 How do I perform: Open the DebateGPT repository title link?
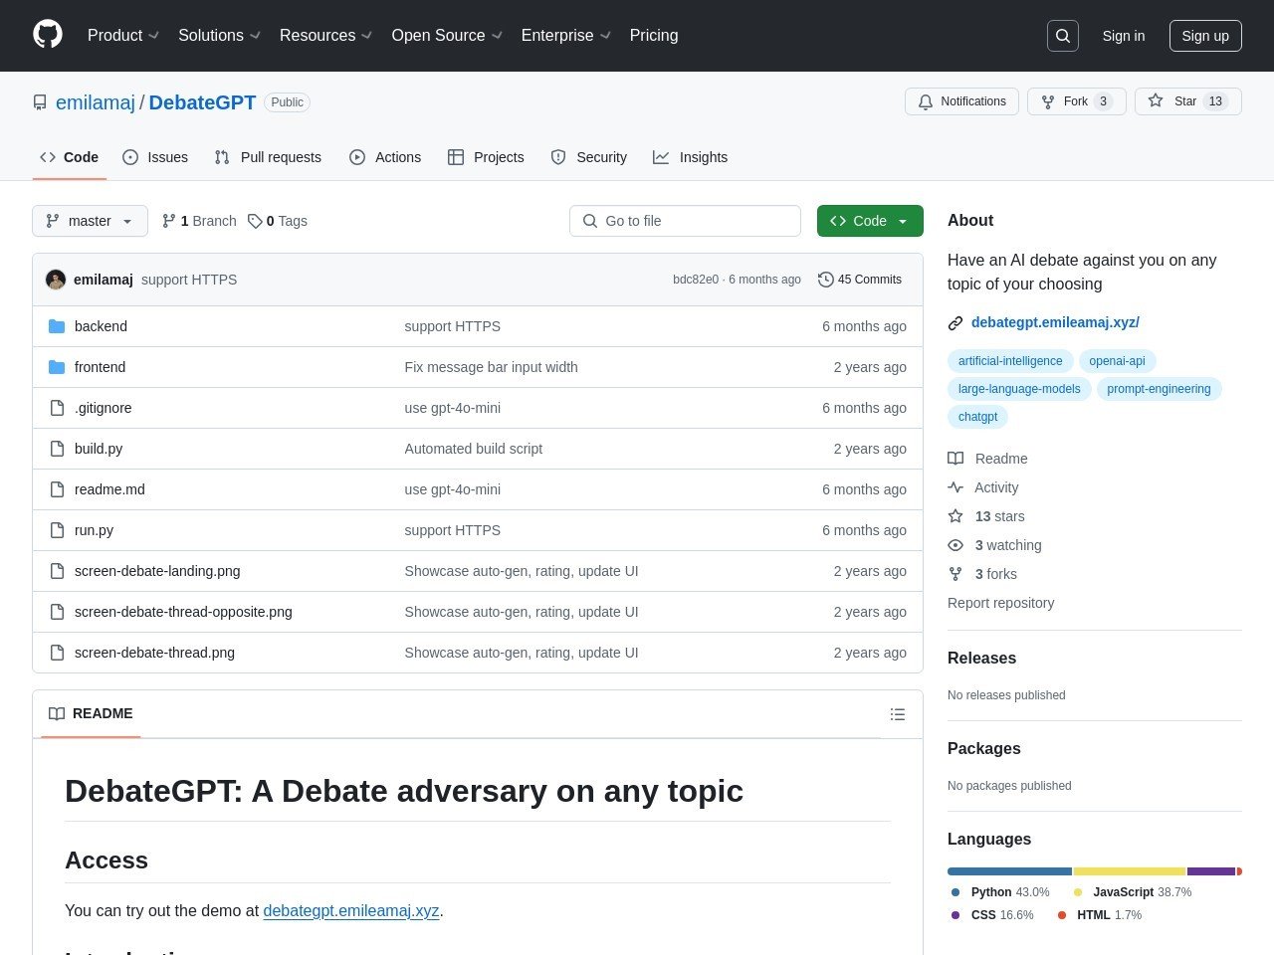[x=202, y=102]
